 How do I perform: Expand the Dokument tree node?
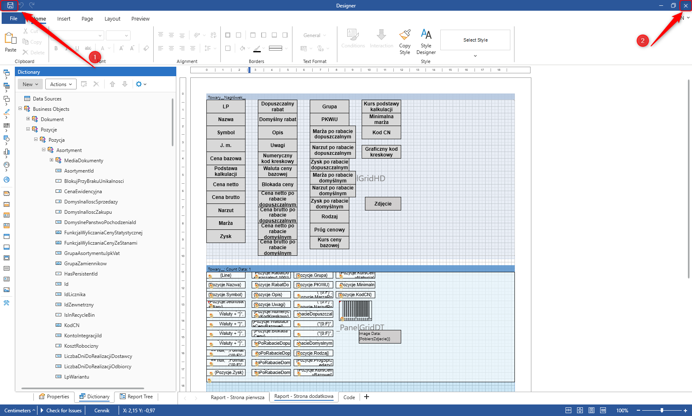(28, 119)
